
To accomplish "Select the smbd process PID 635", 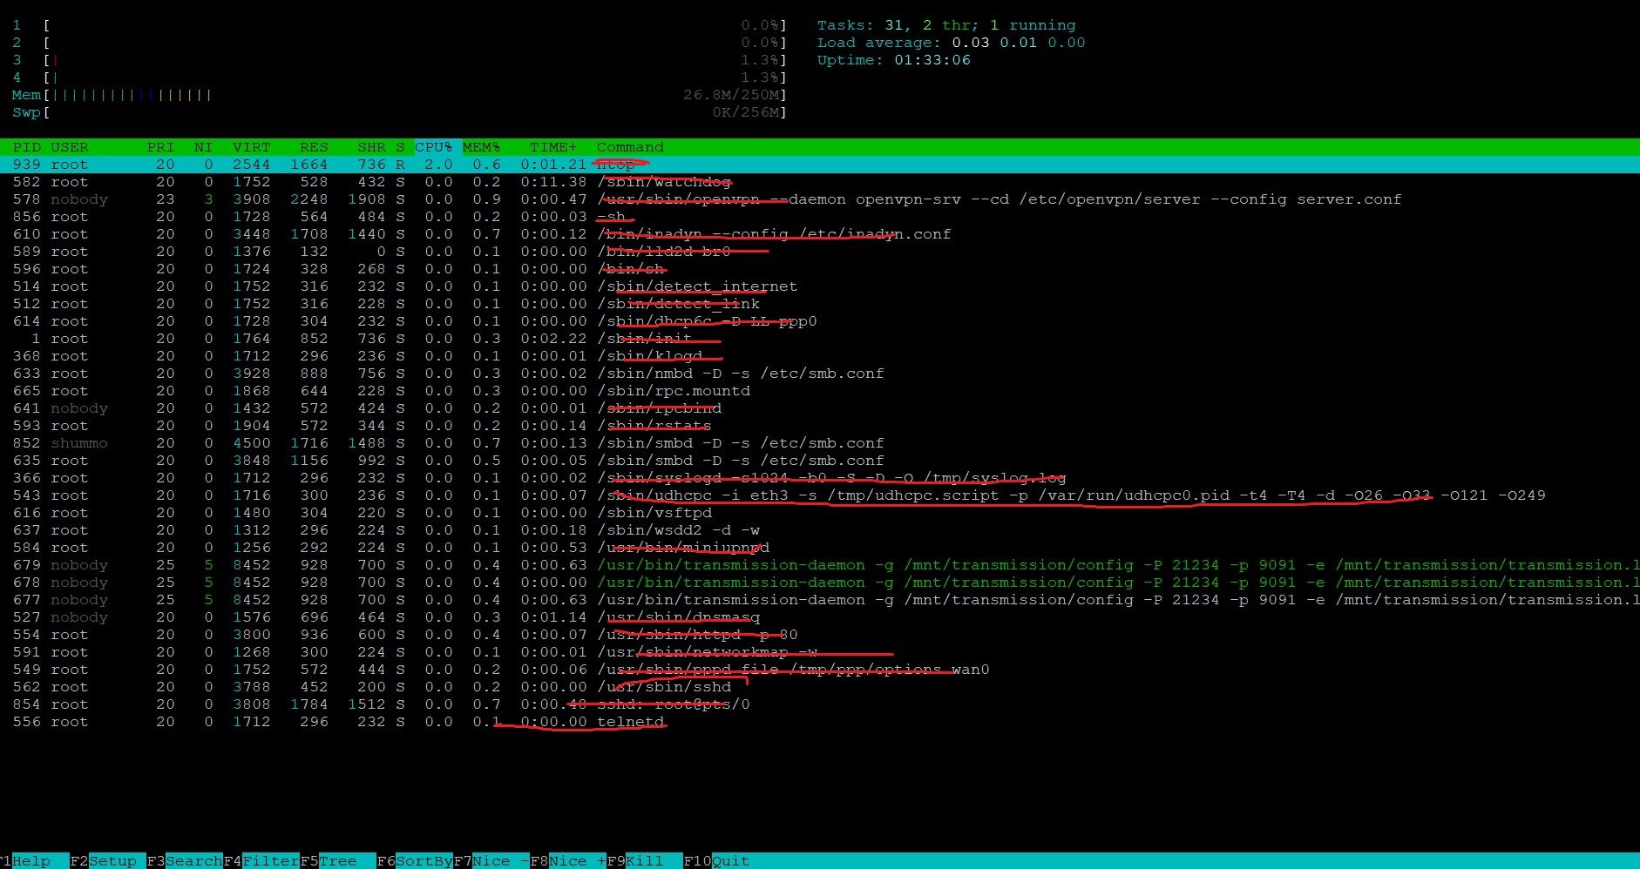I will click(x=820, y=461).
